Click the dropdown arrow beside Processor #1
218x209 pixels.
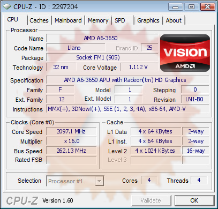coord(99,181)
